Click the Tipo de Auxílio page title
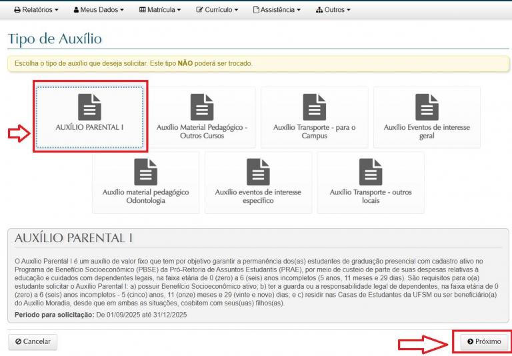This screenshot has width=512, height=356. point(55,39)
